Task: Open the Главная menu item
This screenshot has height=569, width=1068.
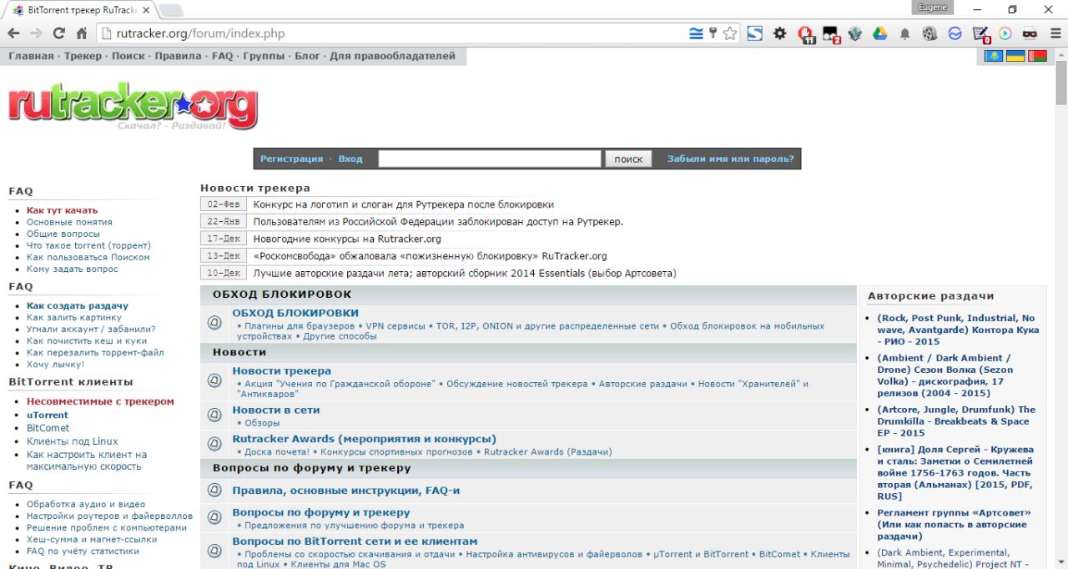Action: [x=31, y=56]
